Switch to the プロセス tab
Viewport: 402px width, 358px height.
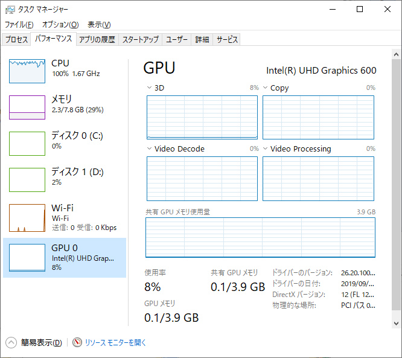[x=16, y=40]
